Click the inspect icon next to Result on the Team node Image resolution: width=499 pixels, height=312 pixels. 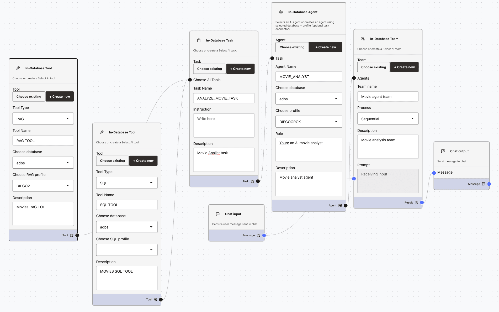tap(416, 202)
